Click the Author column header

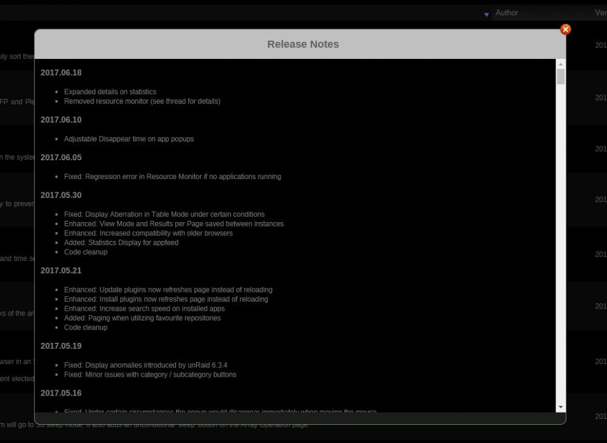506,13
